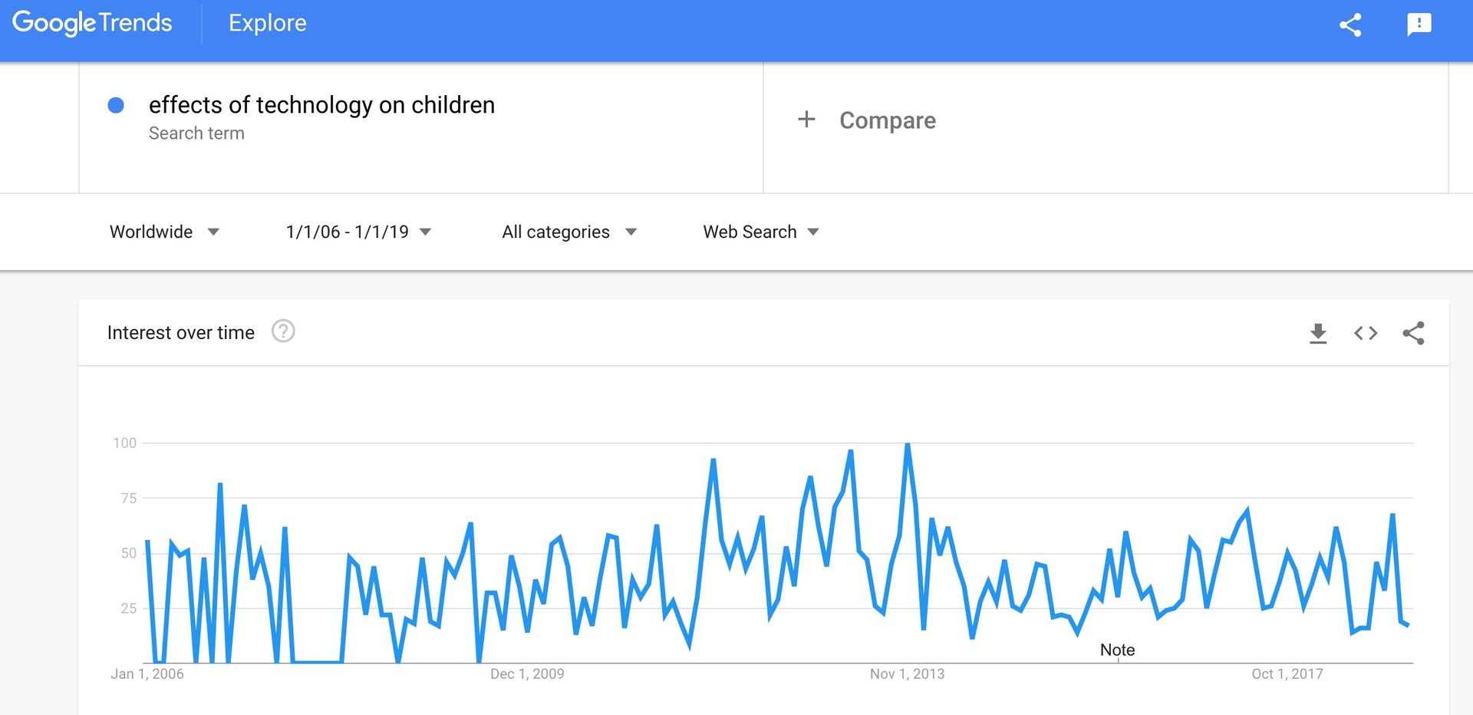Screen dimensions: 1473x715
Task: Click the chart peak at 100
Action: pos(908,444)
